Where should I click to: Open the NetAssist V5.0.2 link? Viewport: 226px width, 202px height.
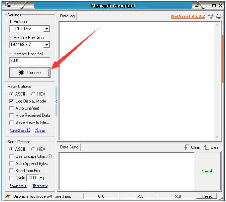click(188, 16)
